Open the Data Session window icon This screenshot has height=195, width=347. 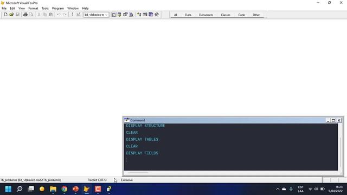119,15
